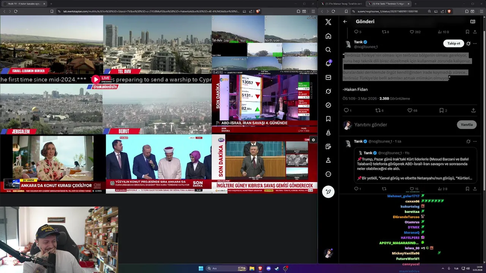
Task: Click the compose post feather button
Action: [x=328, y=192]
